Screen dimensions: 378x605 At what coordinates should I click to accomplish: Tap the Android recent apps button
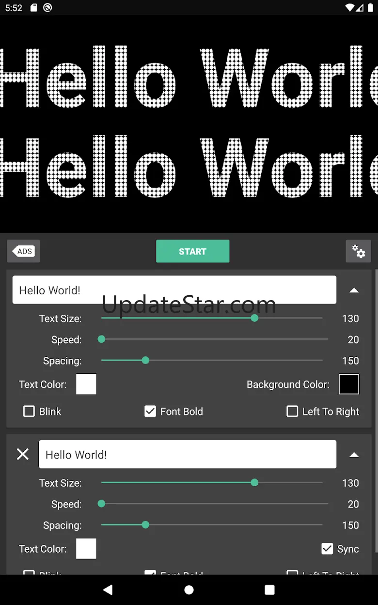(x=269, y=589)
